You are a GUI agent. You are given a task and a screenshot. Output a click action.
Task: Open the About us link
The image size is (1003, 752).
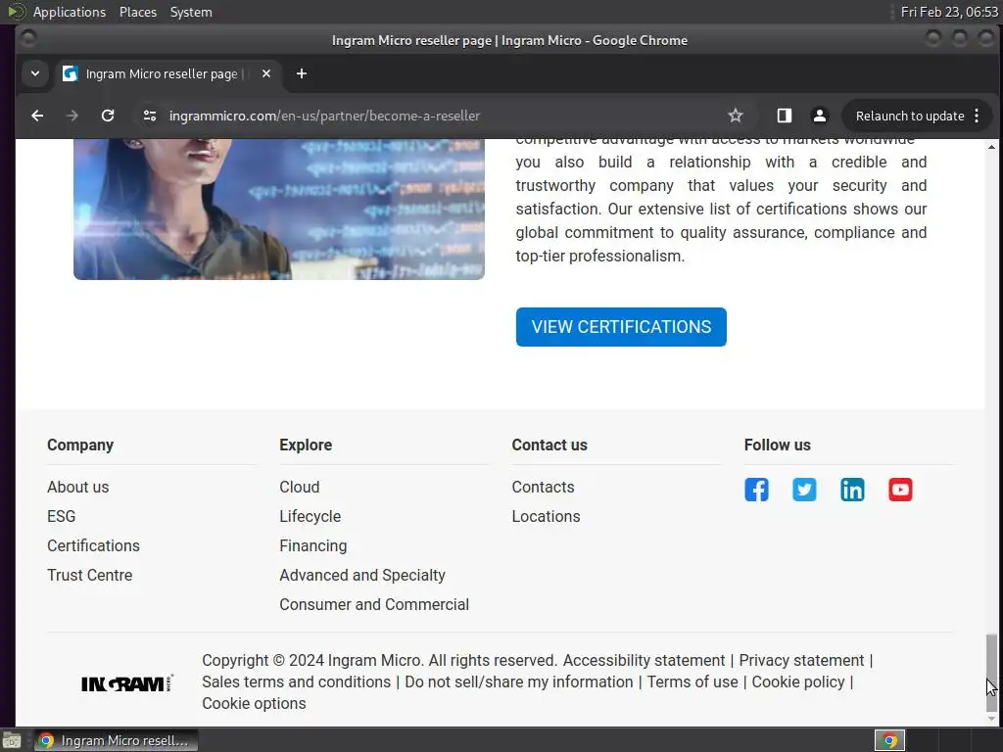click(x=78, y=488)
